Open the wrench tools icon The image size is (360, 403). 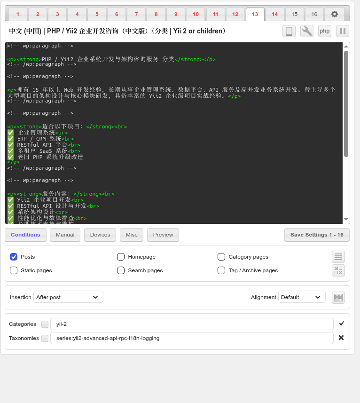[x=307, y=31]
